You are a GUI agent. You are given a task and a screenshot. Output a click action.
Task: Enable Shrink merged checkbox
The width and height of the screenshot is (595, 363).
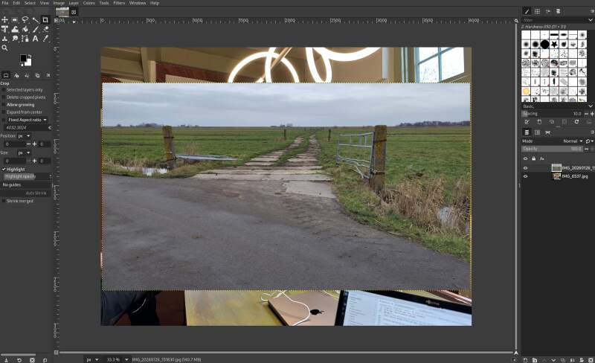(x=4, y=201)
